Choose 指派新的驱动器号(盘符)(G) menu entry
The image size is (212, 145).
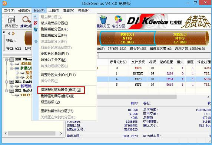[61, 90]
